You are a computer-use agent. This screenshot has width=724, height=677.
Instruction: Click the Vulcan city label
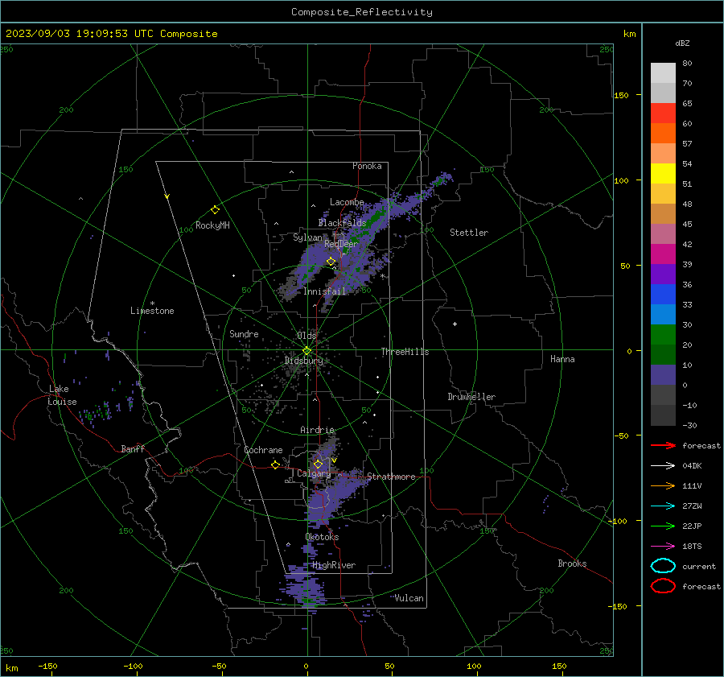tap(409, 598)
